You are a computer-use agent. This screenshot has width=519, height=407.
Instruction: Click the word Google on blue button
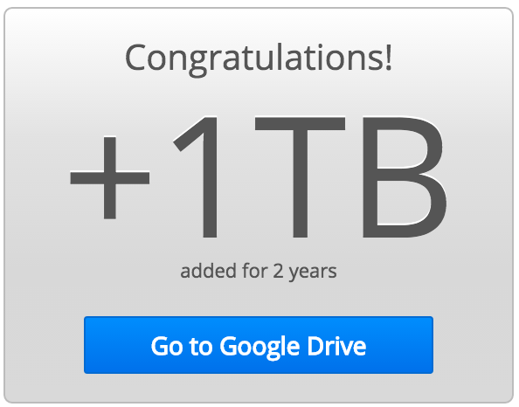coord(259,348)
